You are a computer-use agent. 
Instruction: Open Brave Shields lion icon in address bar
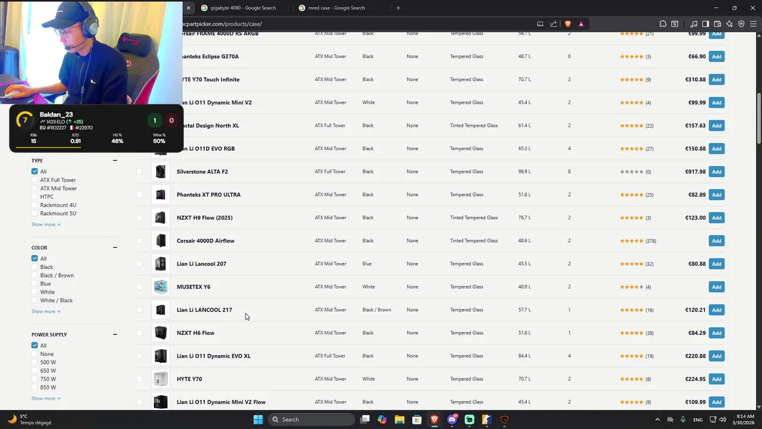(568, 24)
